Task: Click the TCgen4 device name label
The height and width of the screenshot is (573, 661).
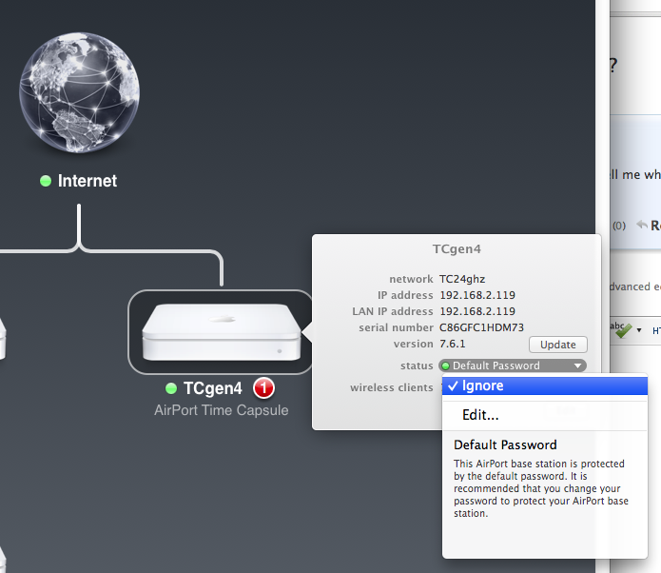Action: click(213, 388)
